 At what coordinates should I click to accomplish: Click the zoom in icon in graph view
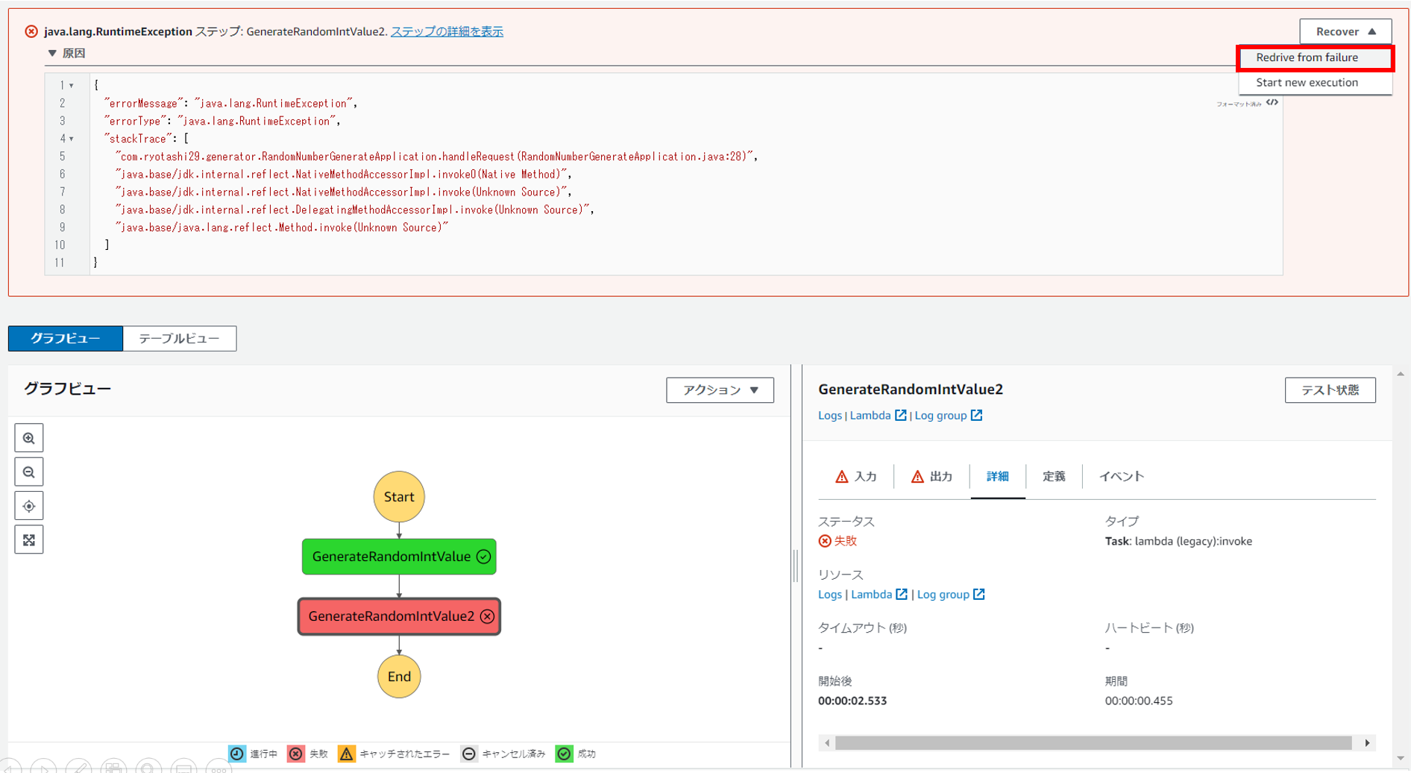pos(29,438)
